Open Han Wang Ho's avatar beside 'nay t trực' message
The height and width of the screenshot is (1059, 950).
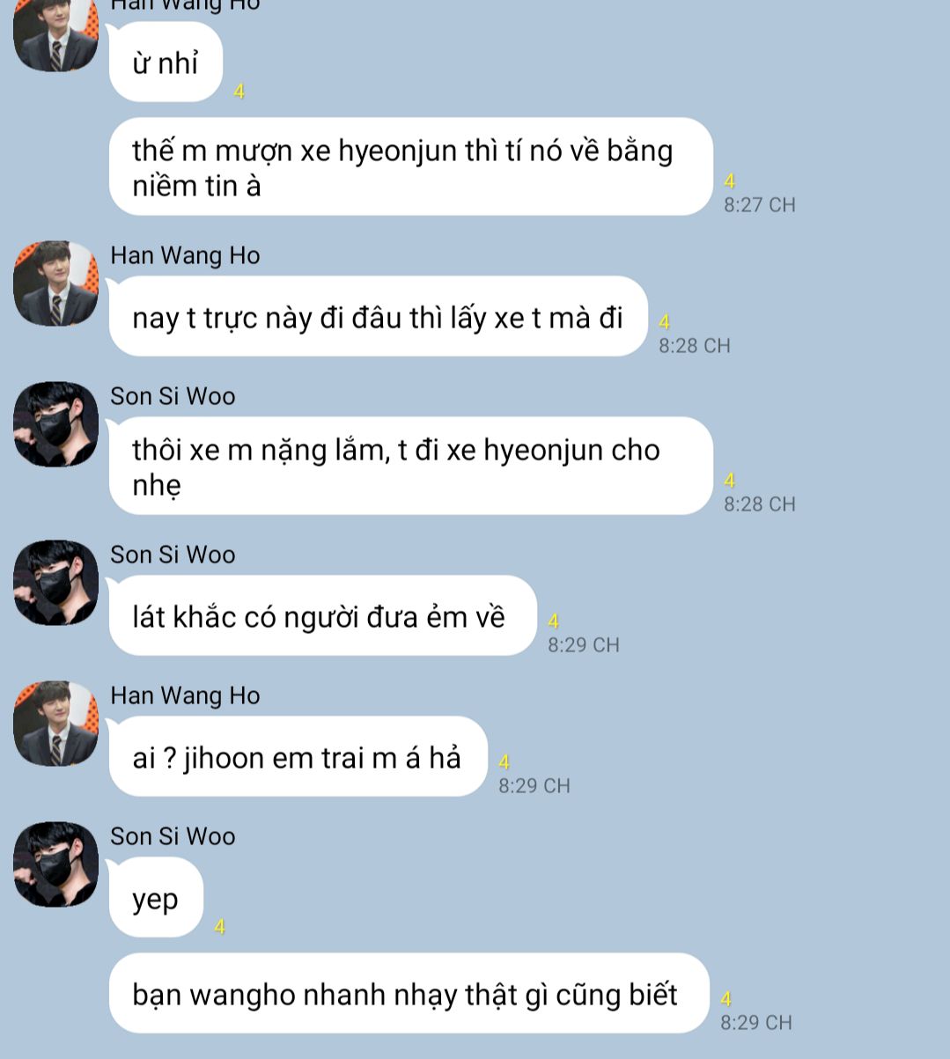[x=55, y=283]
